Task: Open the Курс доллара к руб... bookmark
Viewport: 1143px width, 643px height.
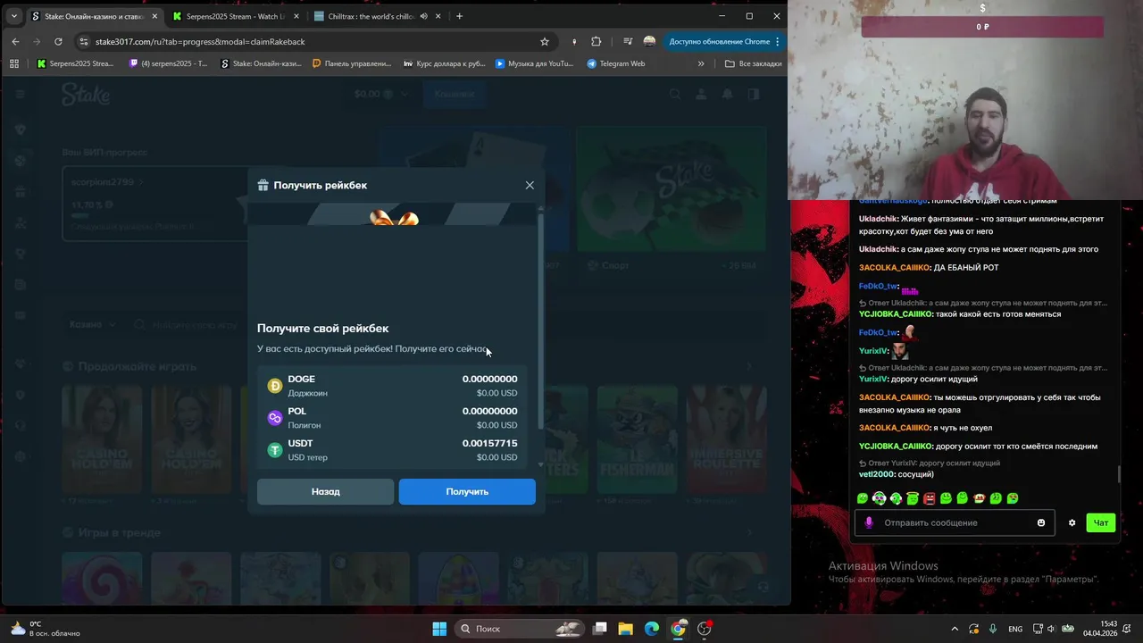Action: click(x=445, y=63)
